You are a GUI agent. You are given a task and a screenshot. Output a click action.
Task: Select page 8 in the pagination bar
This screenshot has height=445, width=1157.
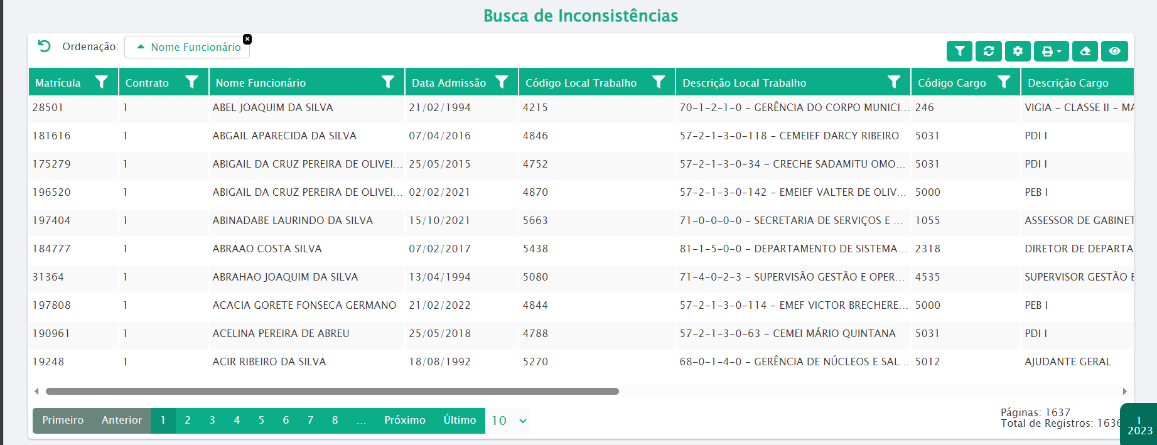point(335,421)
